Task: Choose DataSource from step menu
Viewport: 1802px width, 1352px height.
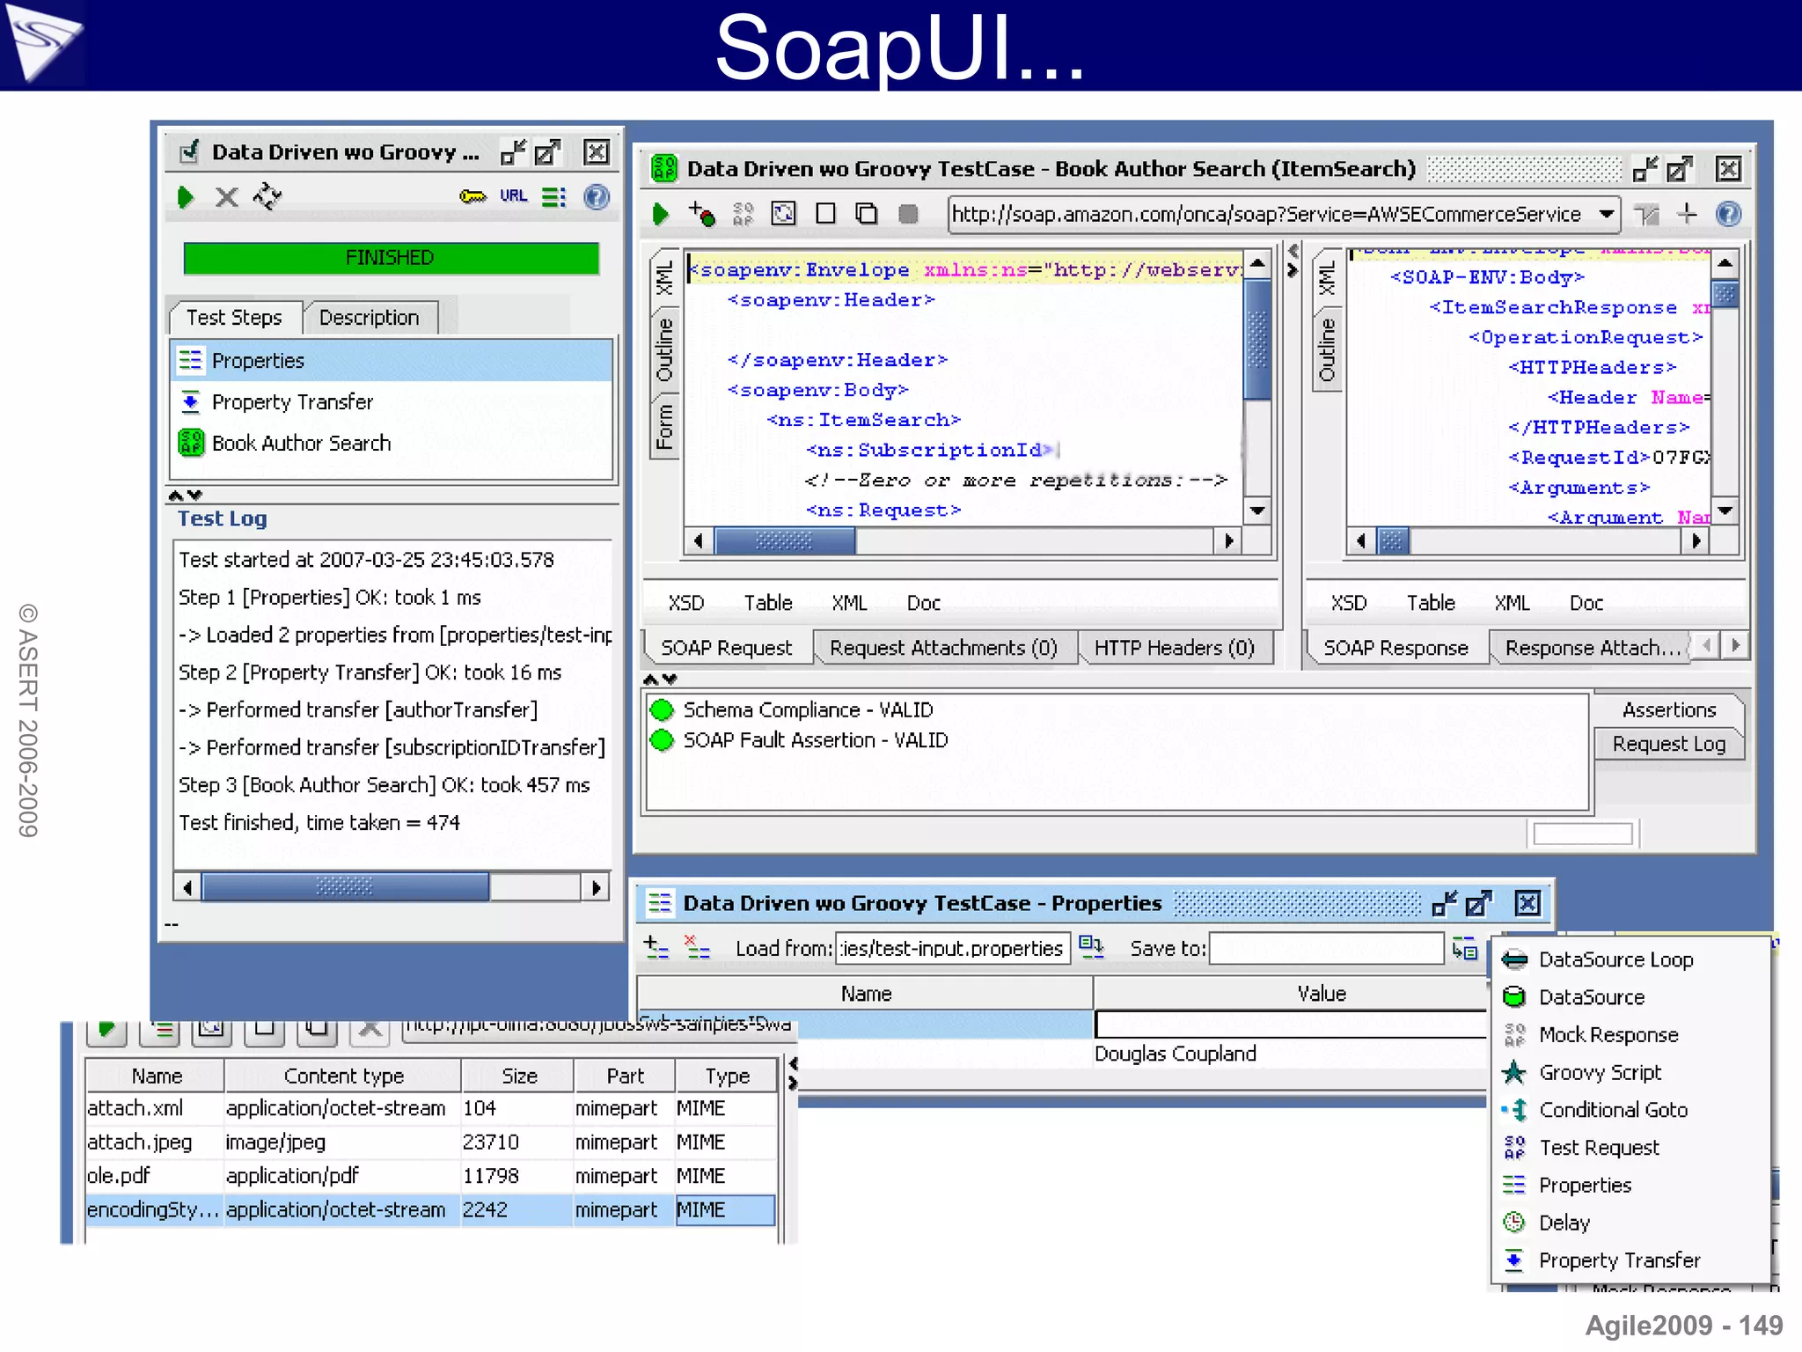Action: click(1591, 996)
